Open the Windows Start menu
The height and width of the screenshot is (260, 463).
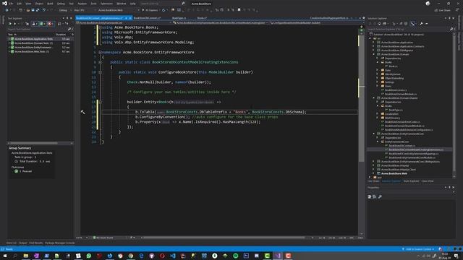tap(5, 256)
